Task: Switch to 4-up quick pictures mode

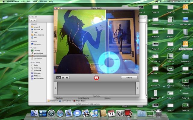Action: point(63,77)
